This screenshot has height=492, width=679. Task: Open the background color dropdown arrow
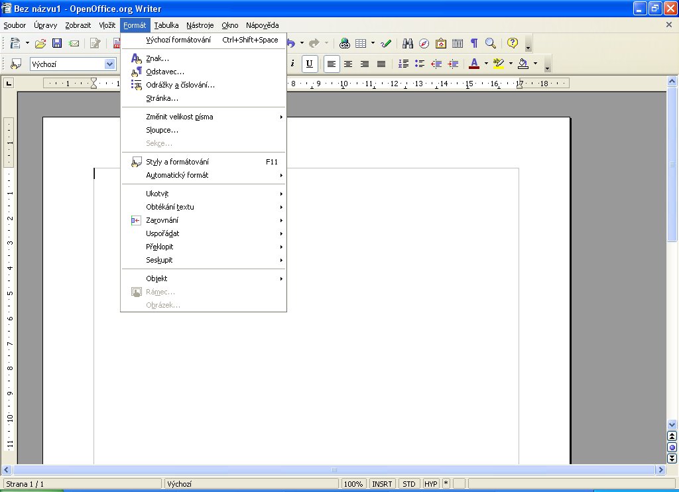tap(536, 64)
